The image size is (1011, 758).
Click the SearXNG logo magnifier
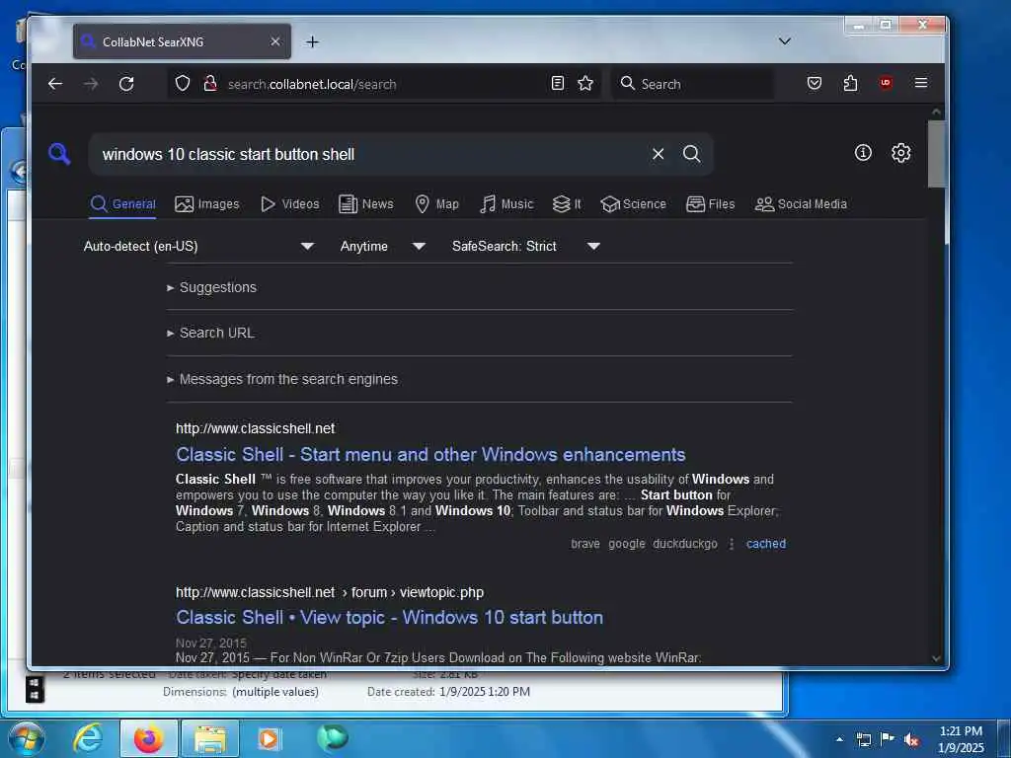pos(59,154)
